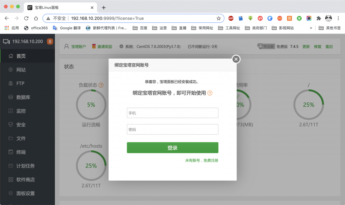Screen dimensions: 345x205
Task: Click the 192.168.10.200 server label
Action: (x=28, y=41)
